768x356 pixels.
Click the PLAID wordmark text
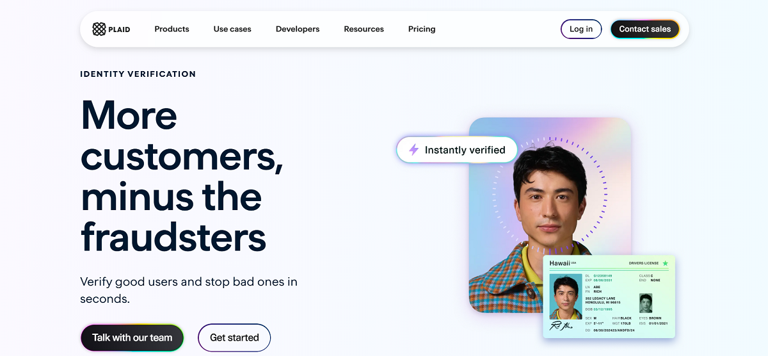click(x=119, y=29)
